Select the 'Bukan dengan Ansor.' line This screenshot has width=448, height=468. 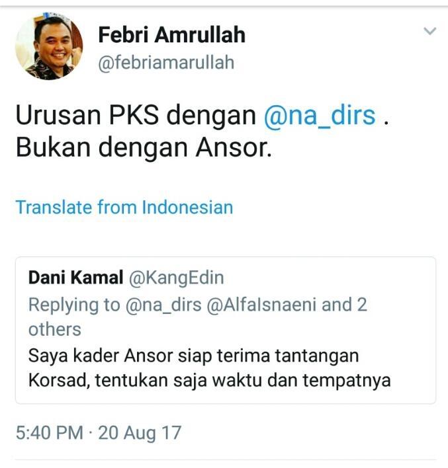click(x=144, y=147)
